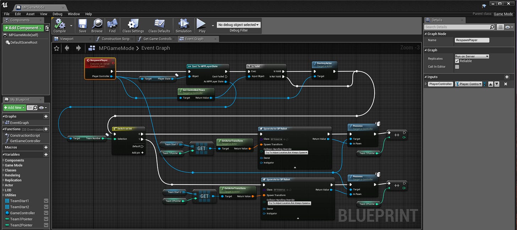Open the Play options dropdown arrow
517x230 pixels.
click(x=213, y=26)
